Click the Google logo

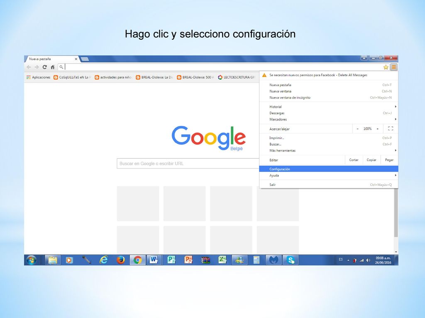pos(208,137)
